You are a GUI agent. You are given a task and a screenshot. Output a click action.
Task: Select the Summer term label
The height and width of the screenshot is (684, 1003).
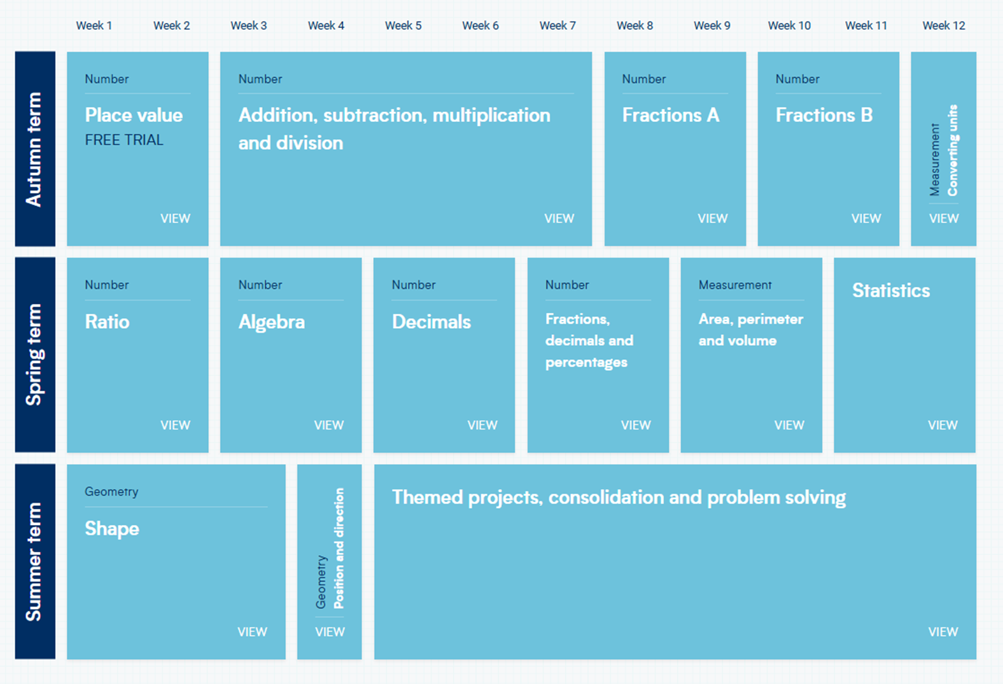pyautogui.click(x=34, y=561)
